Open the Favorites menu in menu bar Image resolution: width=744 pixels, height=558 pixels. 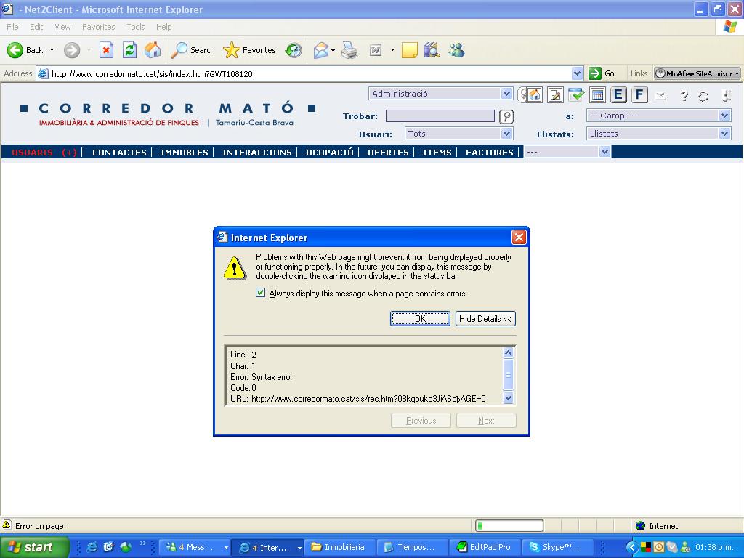coord(98,27)
